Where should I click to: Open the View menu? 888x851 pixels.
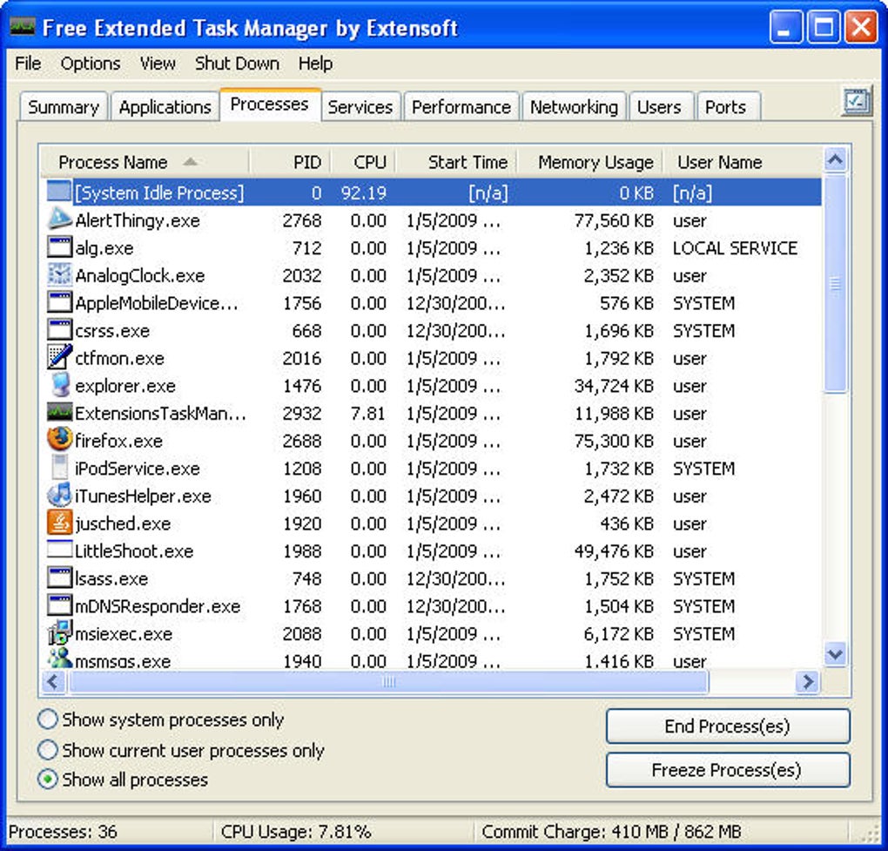pyautogui.click(x=158, y=64)
